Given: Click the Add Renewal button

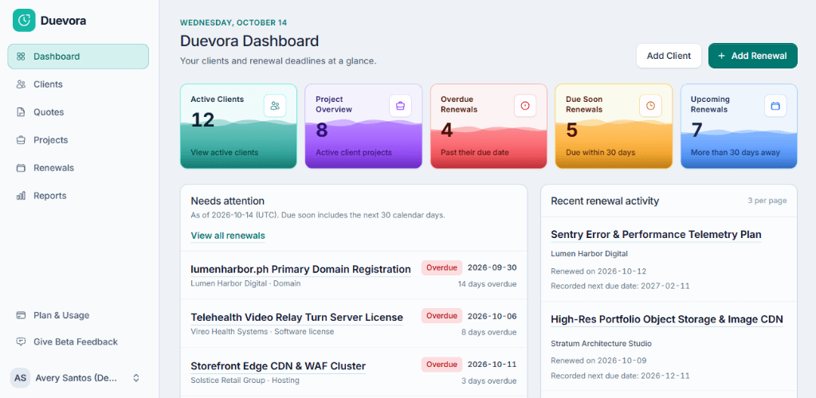Looking at the screenshot, I should point(752,56).
